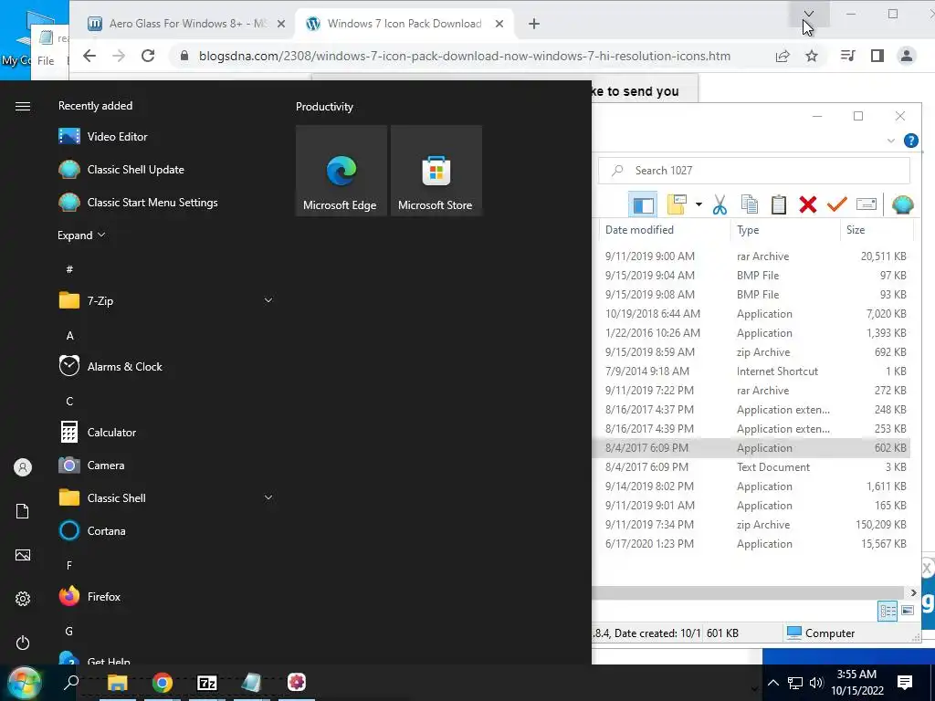
Task: Jump to letter A section header
Action: (69, 336)
